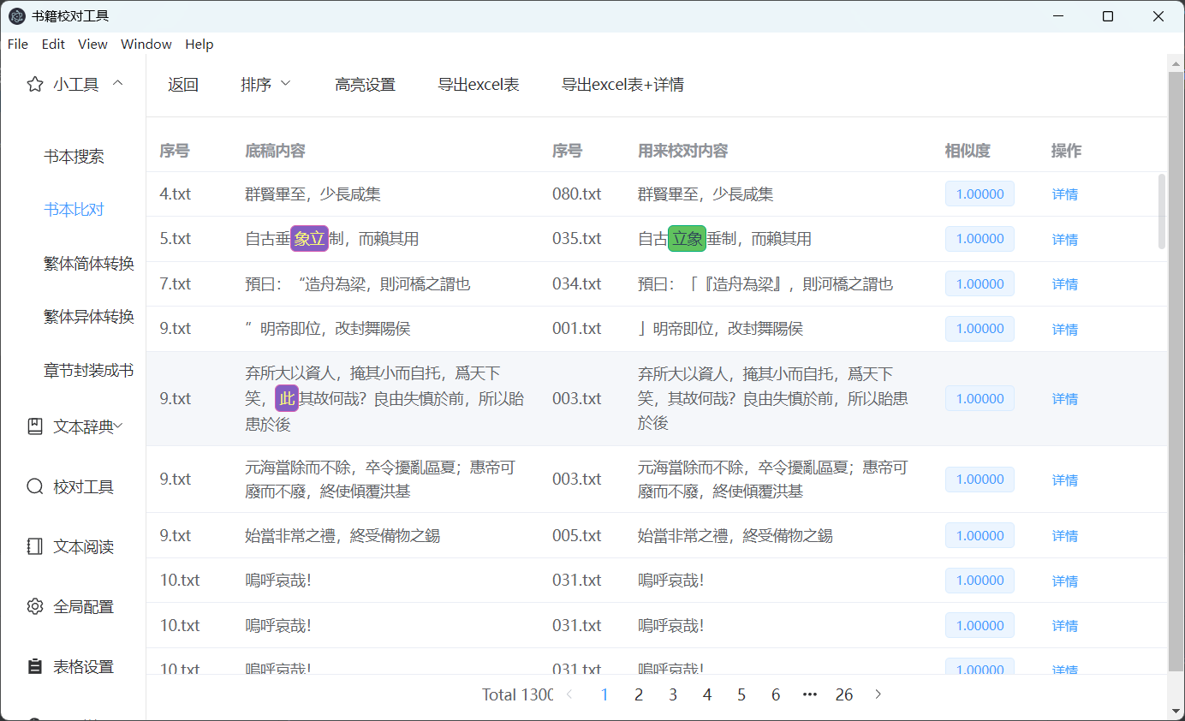Click the 相似度 column header
The width and height of the screenshot is (1185, 721).
(968, 151)
